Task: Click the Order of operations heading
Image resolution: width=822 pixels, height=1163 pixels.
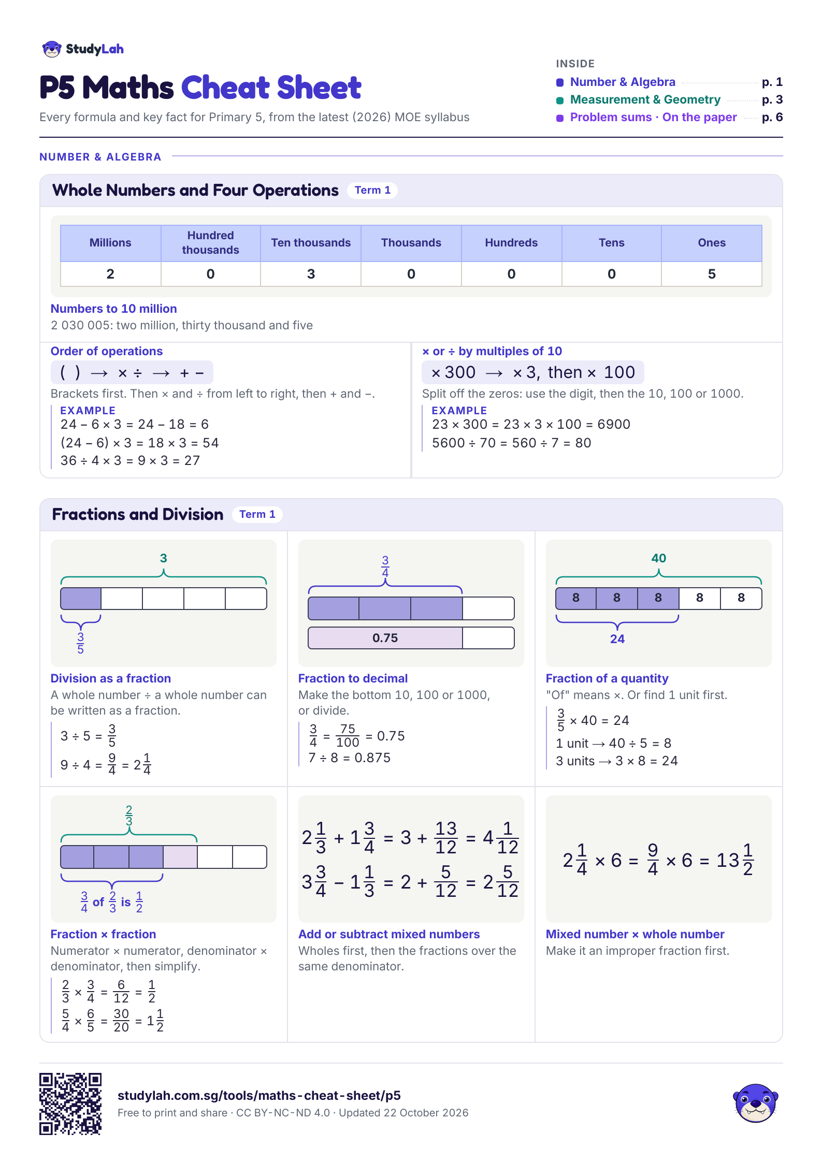Action: (x=107, y=351)
